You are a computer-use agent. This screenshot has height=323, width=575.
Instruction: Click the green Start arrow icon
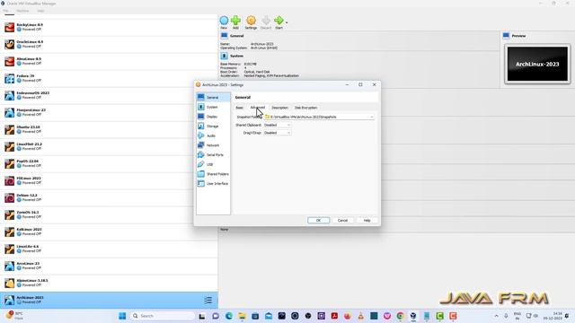279,22
